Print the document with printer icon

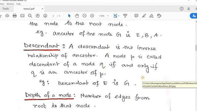point(15,16)
